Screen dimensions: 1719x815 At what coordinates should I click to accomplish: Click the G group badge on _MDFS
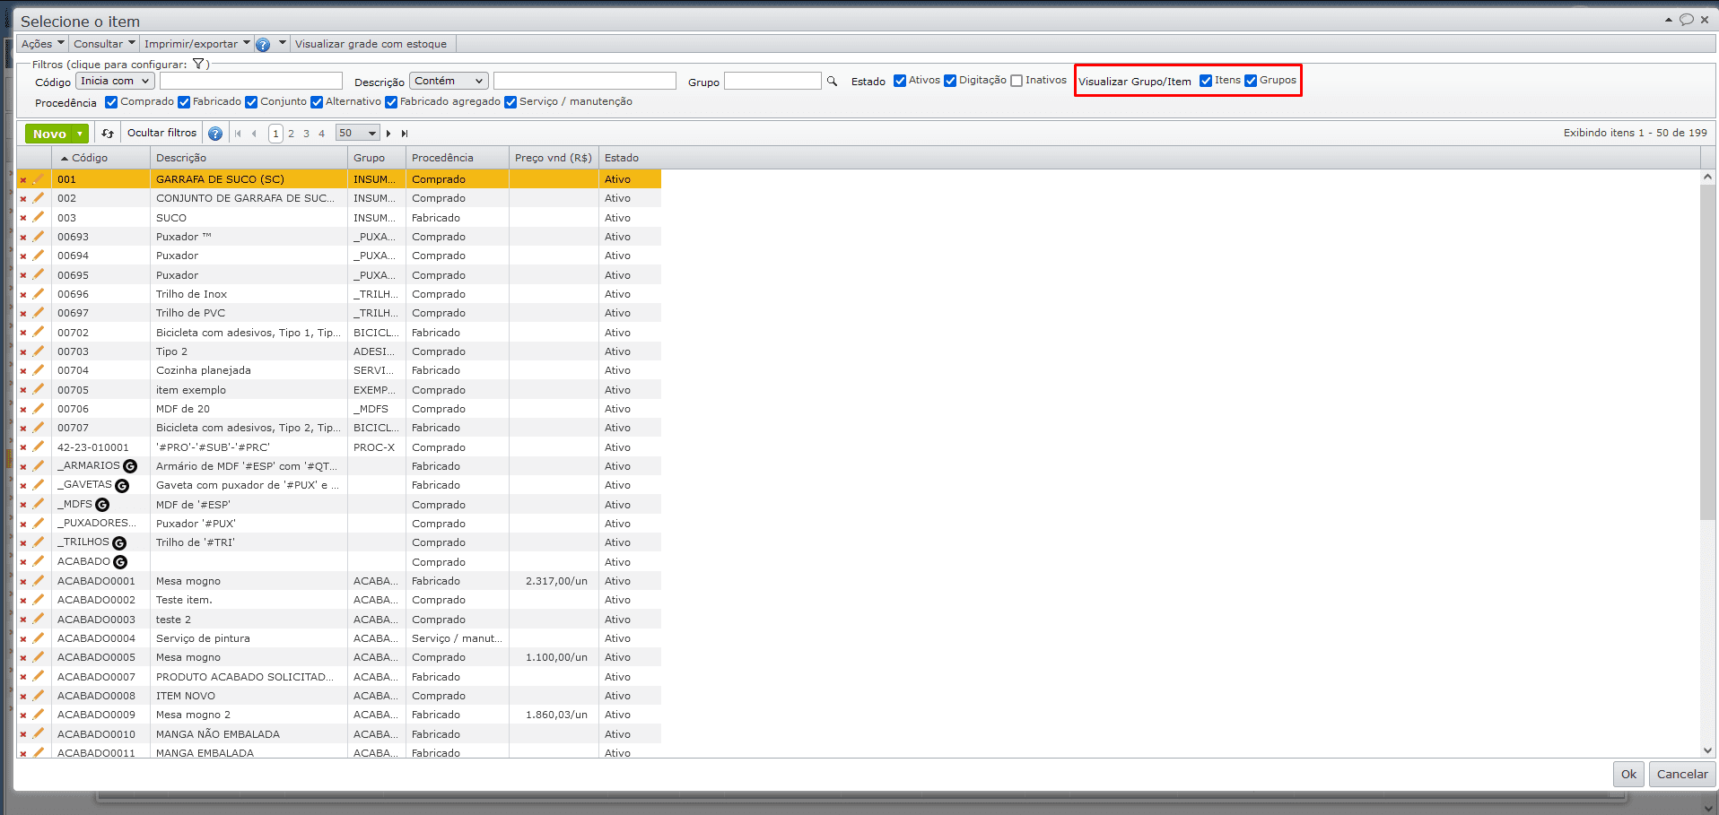pos(102,505)
